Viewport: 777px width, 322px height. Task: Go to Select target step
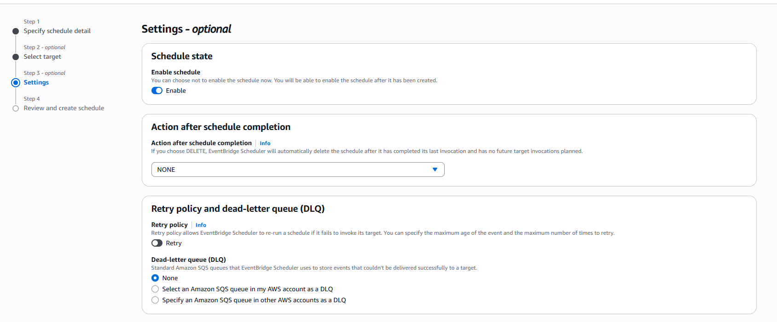[42, 56]
